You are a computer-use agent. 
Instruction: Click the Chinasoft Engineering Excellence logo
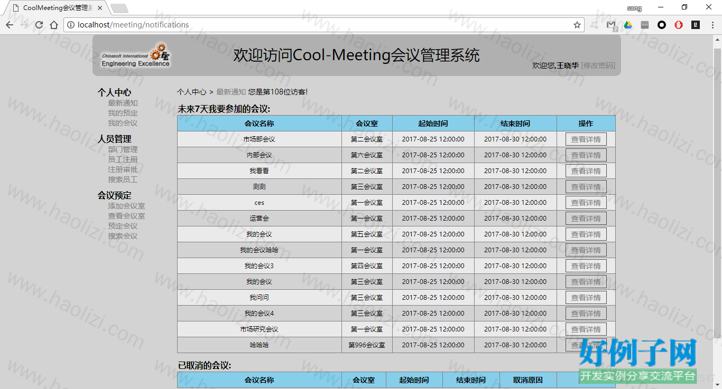click(x=136, y=56)
